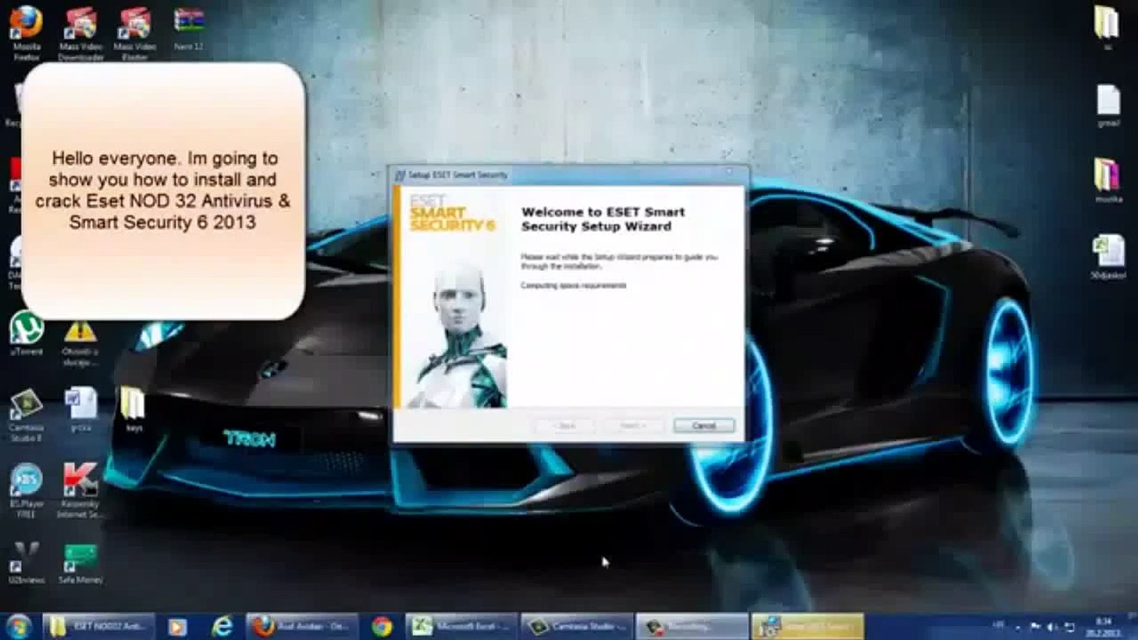Click the taskbar clock and date
The height and width of the screenshot is (640, 1138).
point(1102,627)
